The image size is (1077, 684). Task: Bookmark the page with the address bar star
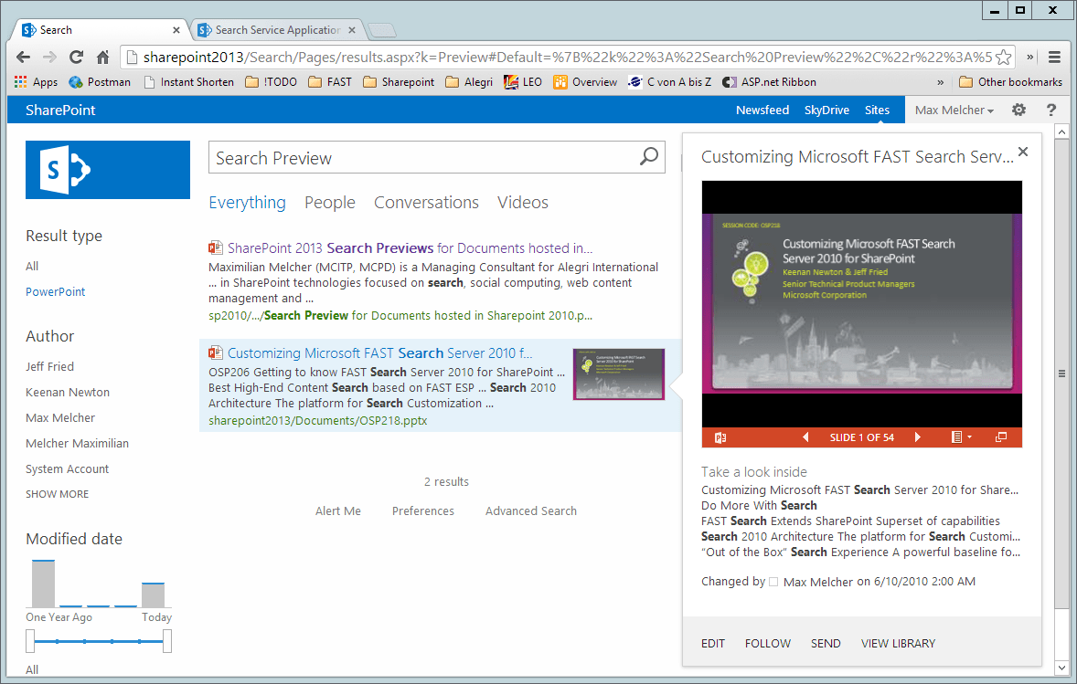[x=1003, y=56]
